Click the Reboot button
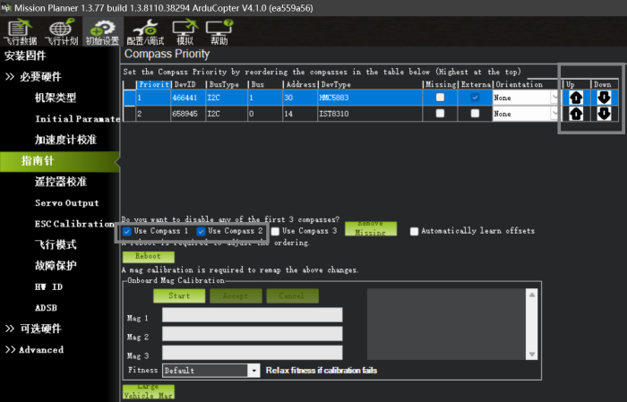 coord(149,256)
